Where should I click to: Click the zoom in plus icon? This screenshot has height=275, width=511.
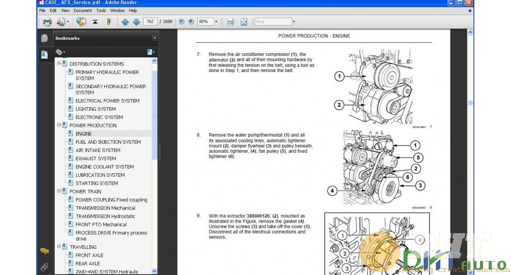pos(191,21)
